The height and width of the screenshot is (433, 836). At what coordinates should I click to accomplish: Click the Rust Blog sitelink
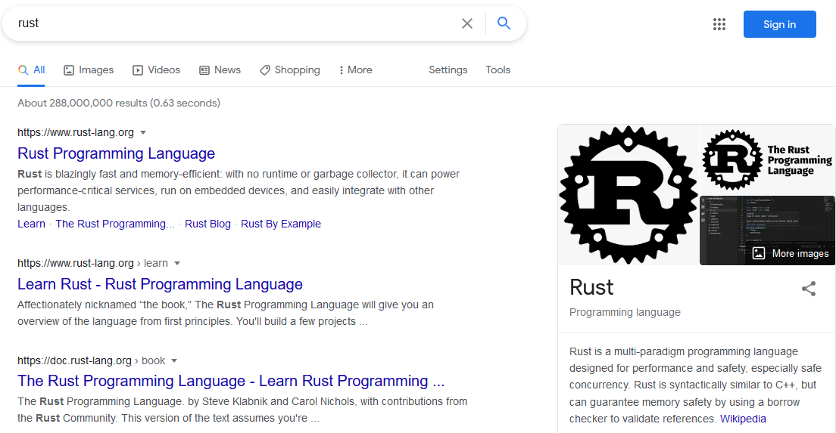click(x=208, y=224)
